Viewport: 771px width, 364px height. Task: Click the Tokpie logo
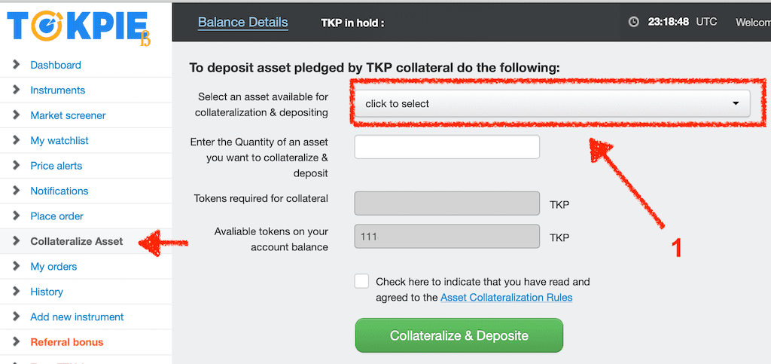click(78, 28)
